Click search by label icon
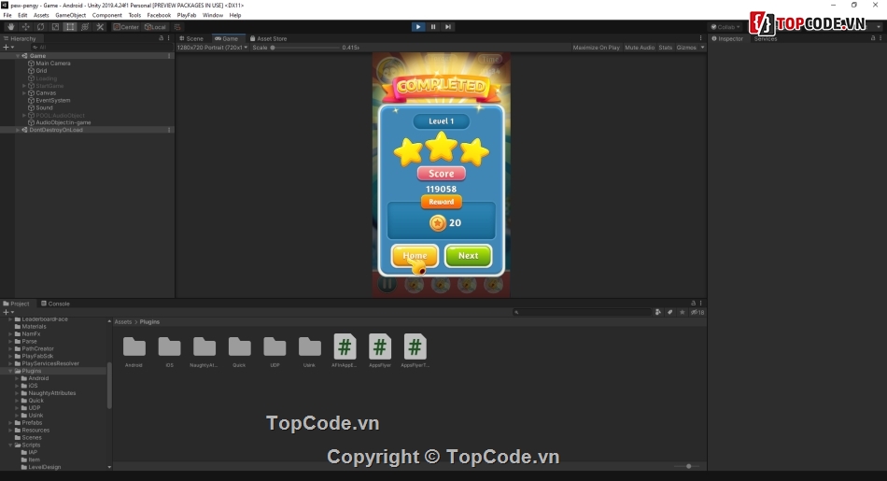This screenshot has height=481, width=887. pos(669,312)
